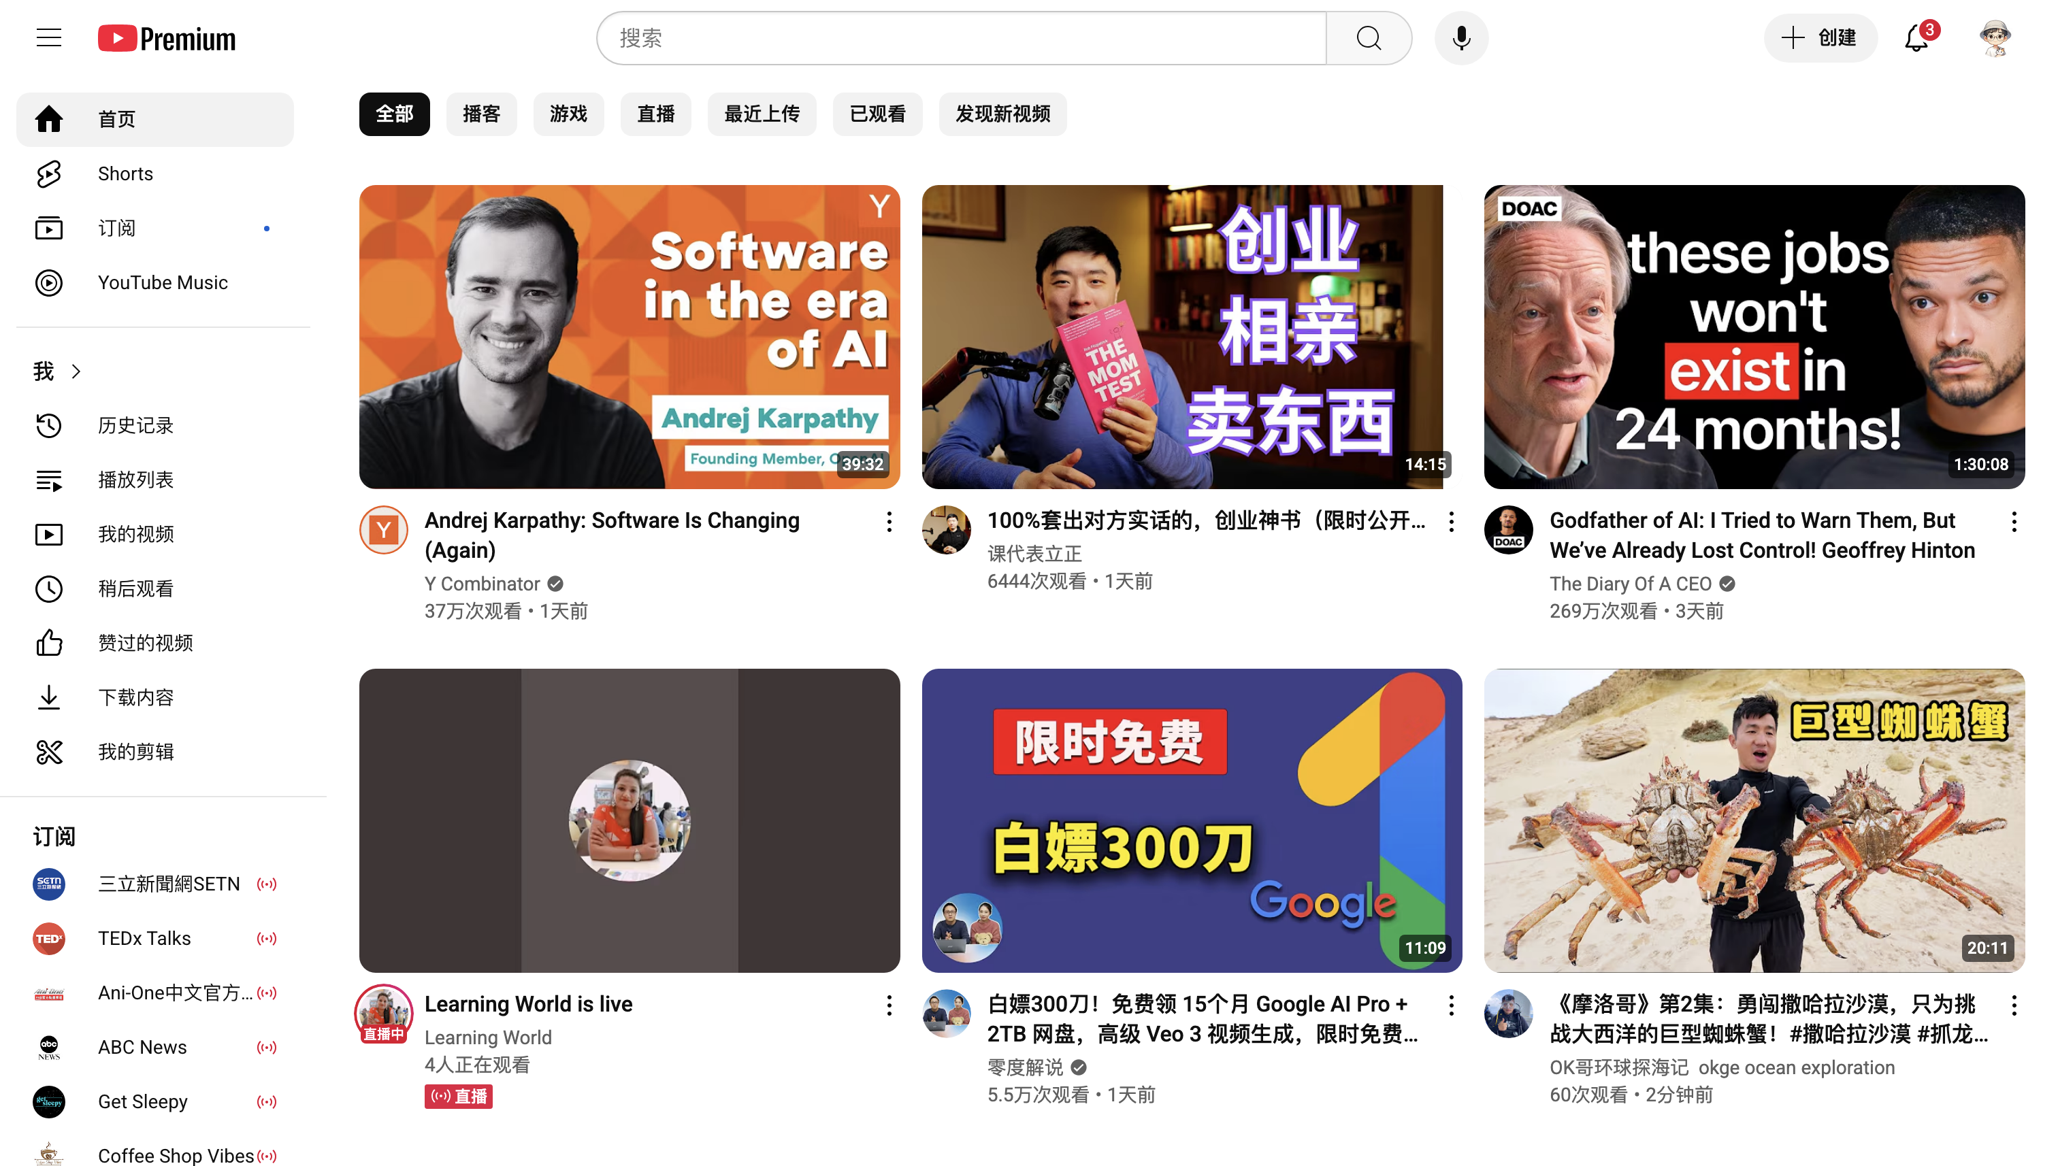Activate voice search microphone
This screenshot has width=2058, height=1166.
tap(1461, 37)
